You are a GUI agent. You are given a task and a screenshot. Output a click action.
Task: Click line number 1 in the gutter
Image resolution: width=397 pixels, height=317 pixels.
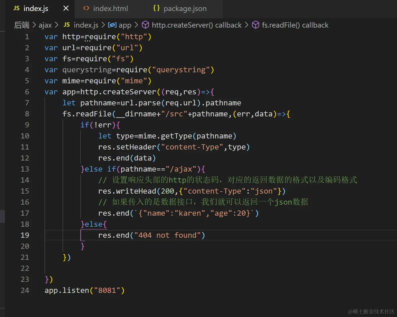27,37
